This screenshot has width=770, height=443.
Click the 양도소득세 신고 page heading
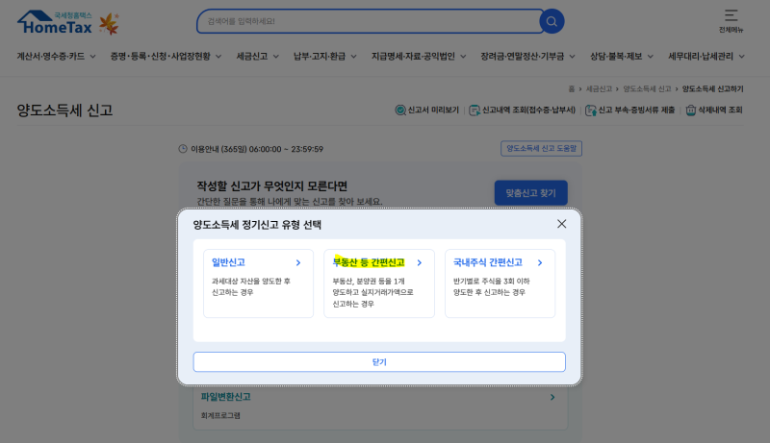coord(64,111)
